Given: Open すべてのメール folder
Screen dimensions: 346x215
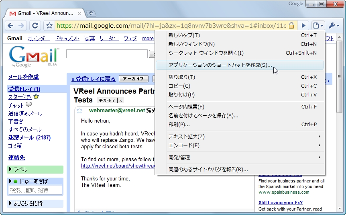Looking at the screenshot, I should coord(25,129).
